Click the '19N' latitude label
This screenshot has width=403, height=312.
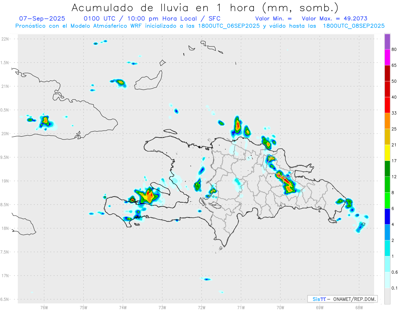[5, 181]
